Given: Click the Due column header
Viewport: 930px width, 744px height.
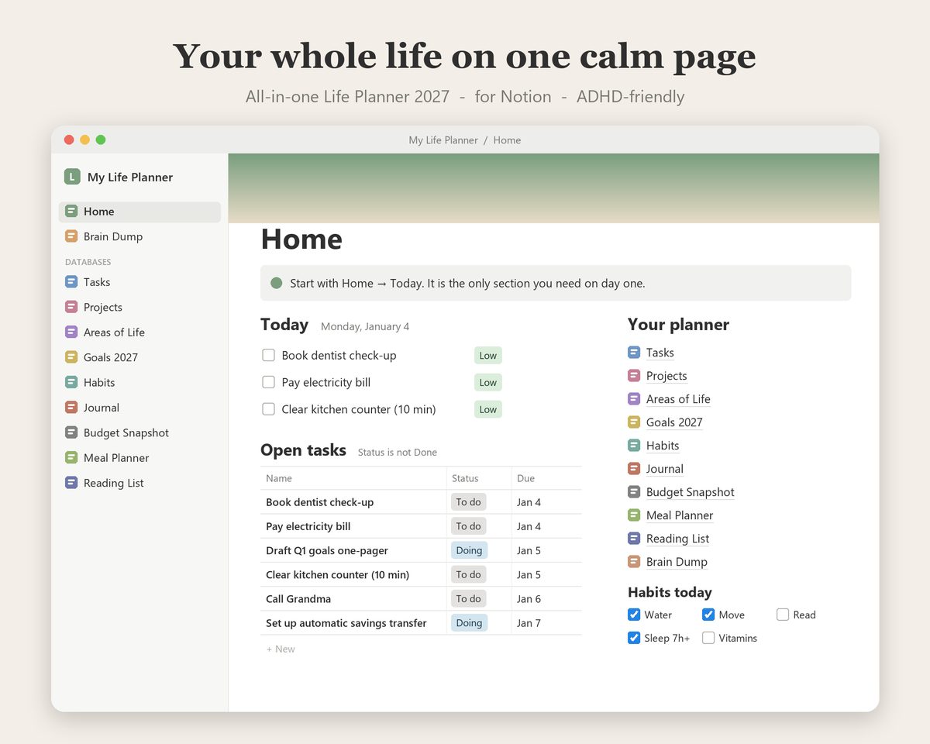Looking at the screenshot, I should (x=525, y=478).
